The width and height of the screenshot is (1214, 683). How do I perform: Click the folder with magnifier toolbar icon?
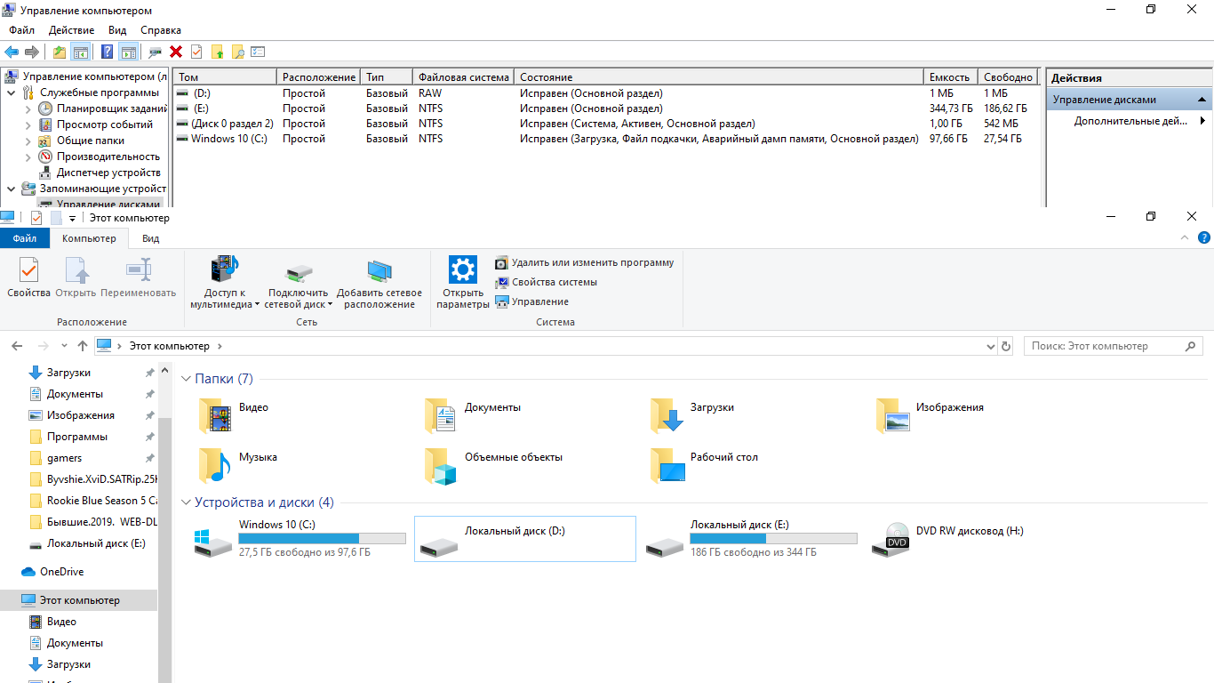tap(237, 52)
